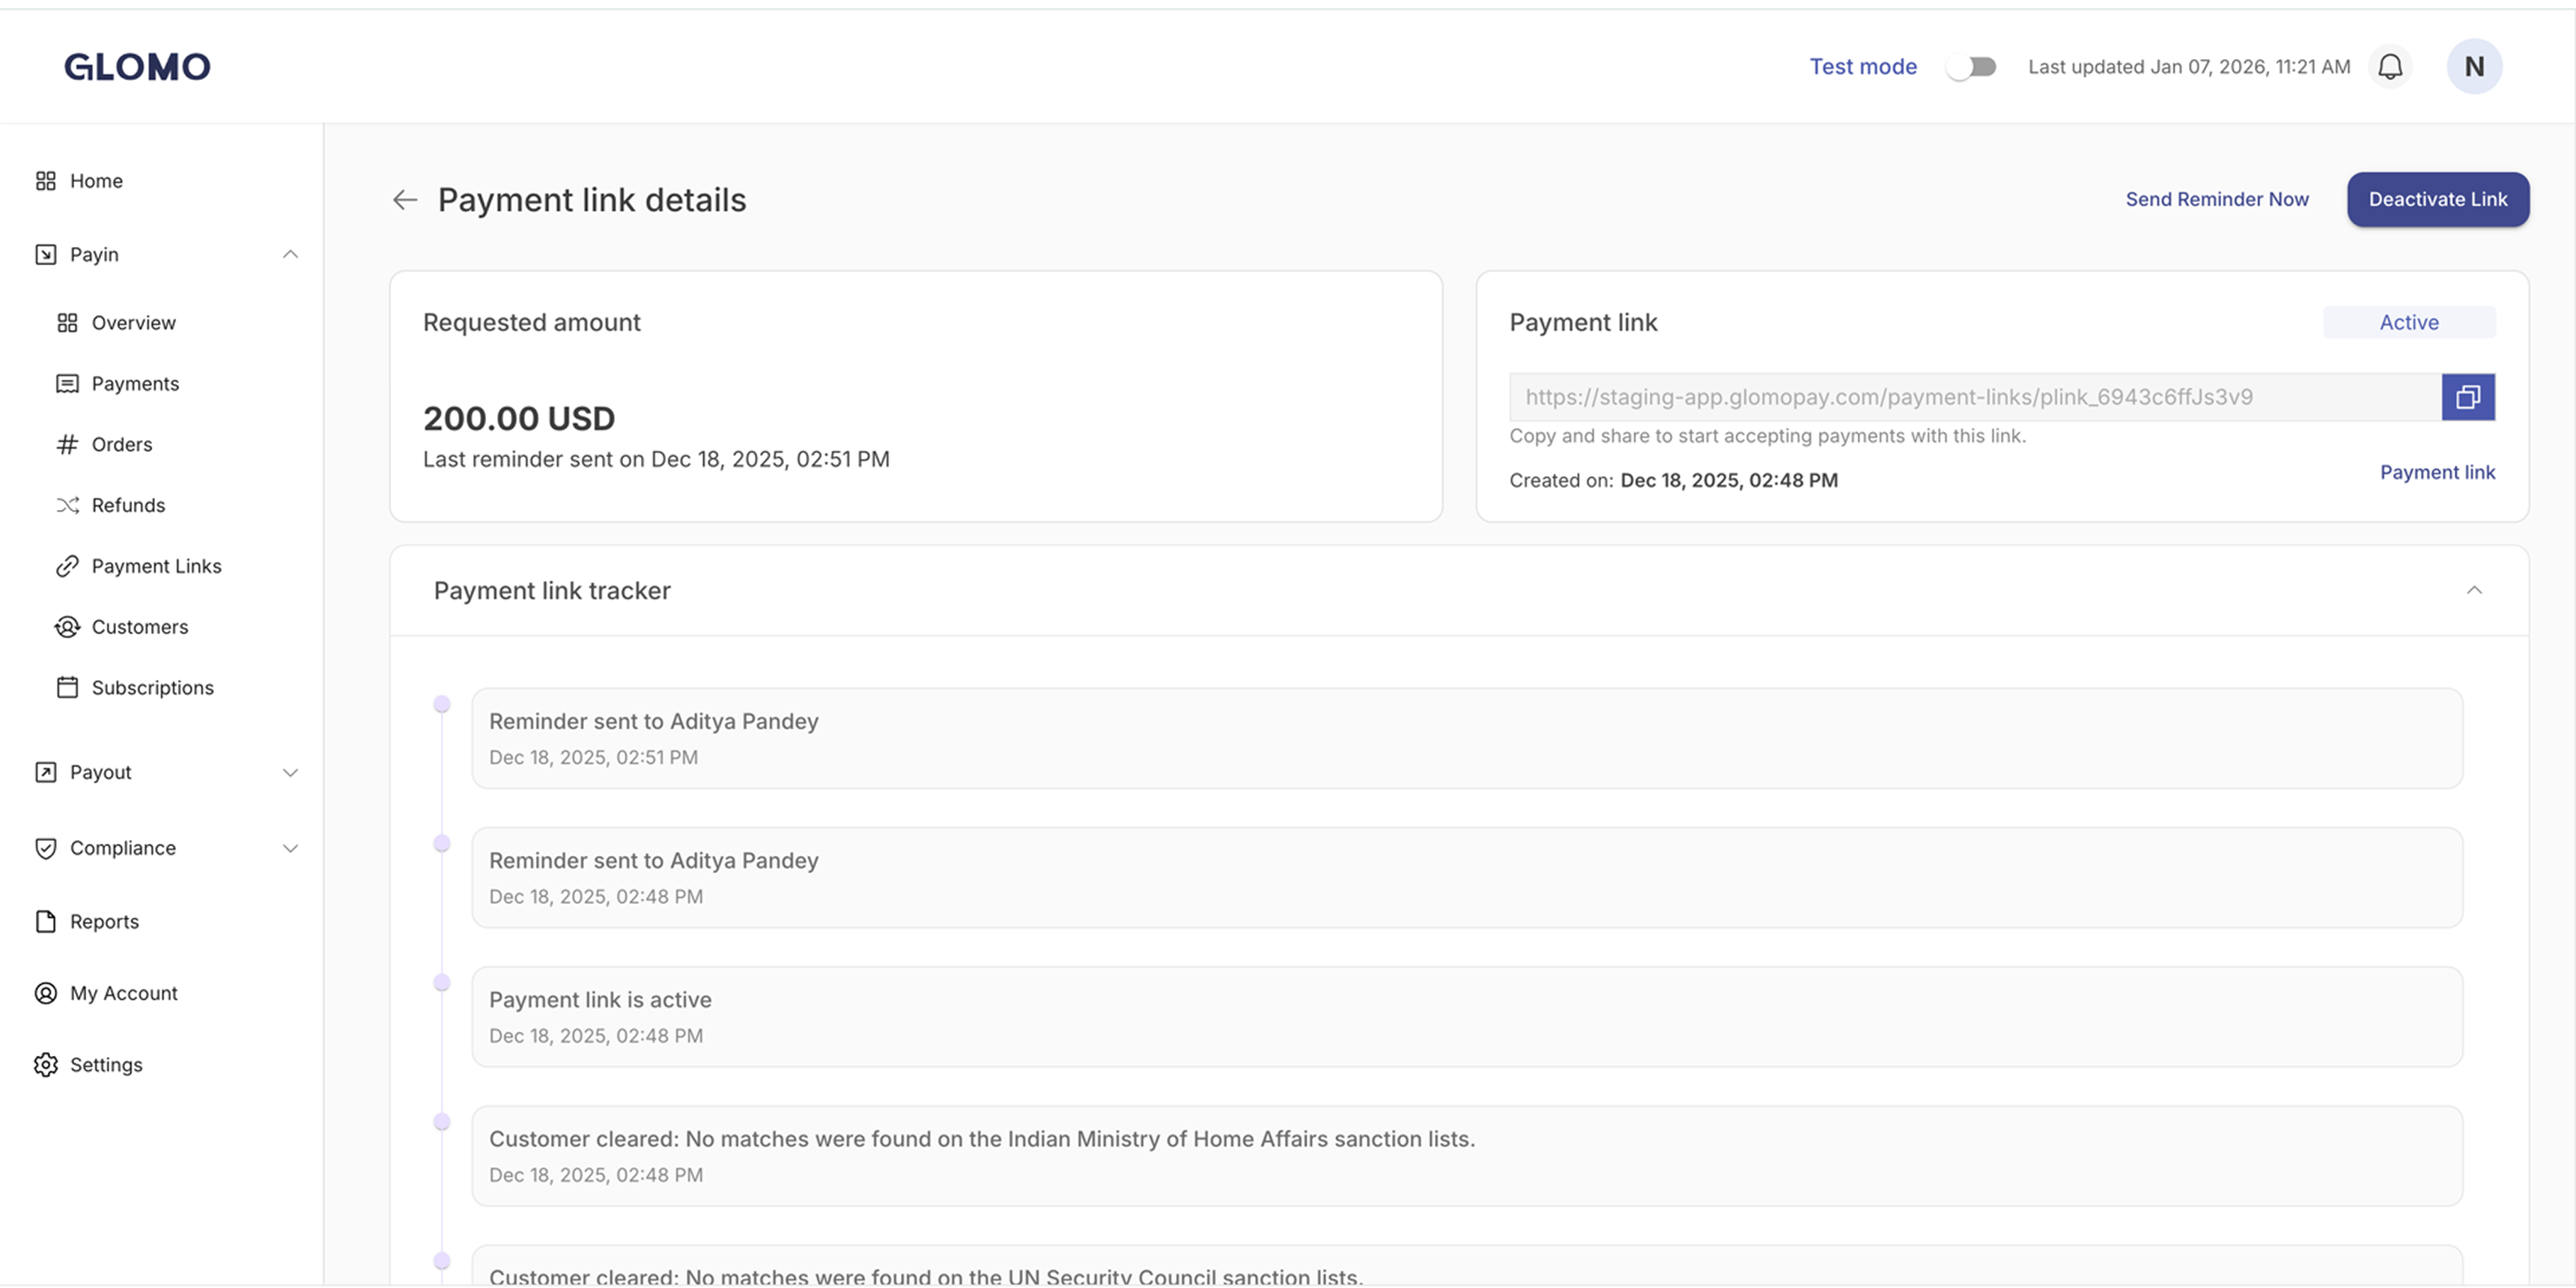Click the Customers icon in sidebar

coord(67,627)
